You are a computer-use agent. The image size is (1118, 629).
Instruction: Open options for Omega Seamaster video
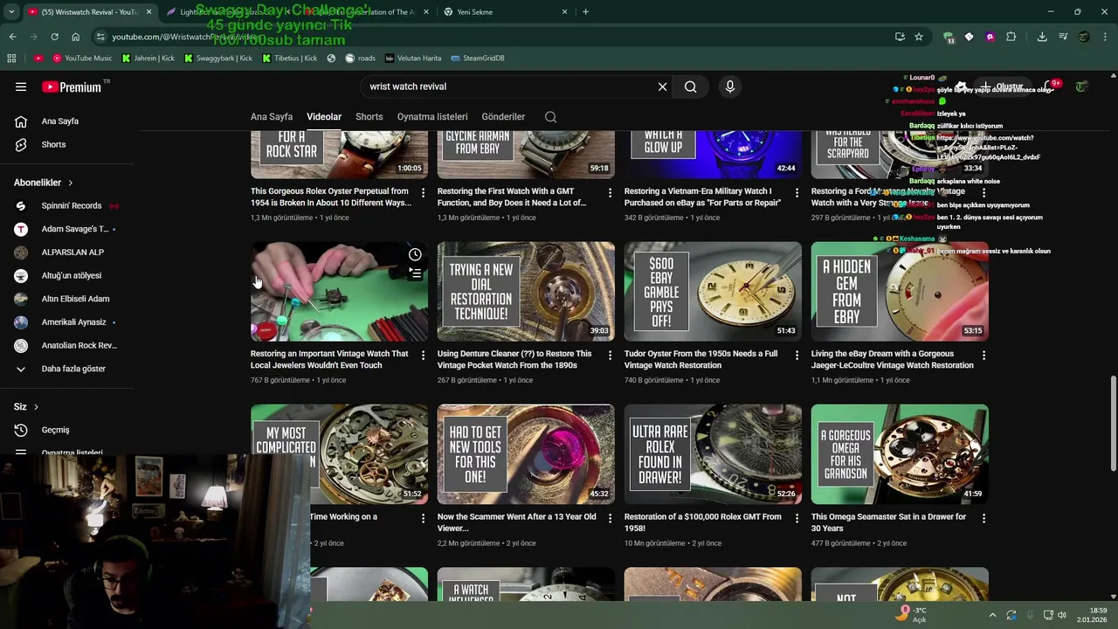coord(983,517)
